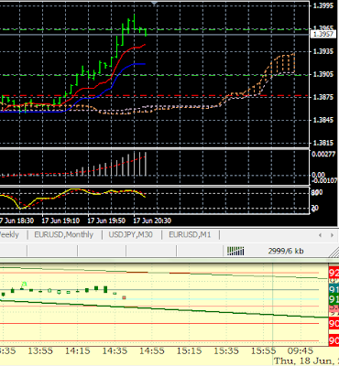
Task: Select the small red candle in lower chart
Action: [124, 297]
